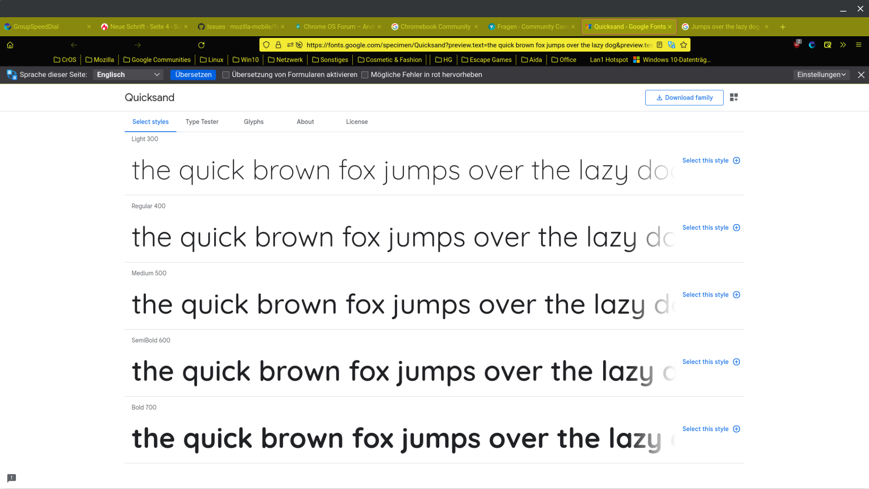Open the blue swirl extension icon
869x489 pixels.
point(812,45)
